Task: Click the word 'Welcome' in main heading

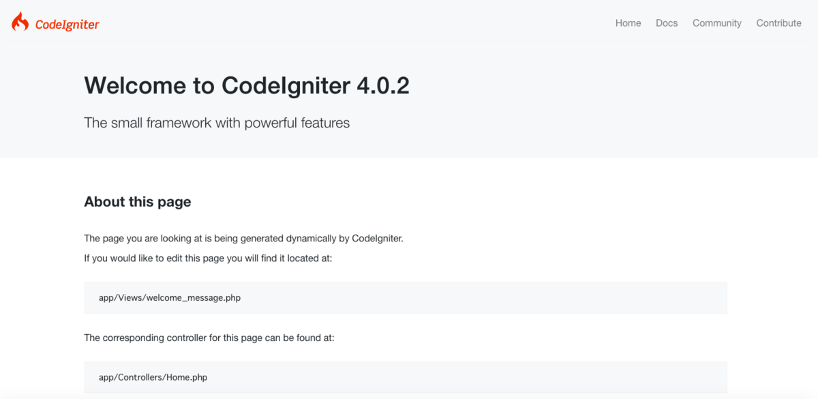Action: pyautogui.click(x=135, y=86)
